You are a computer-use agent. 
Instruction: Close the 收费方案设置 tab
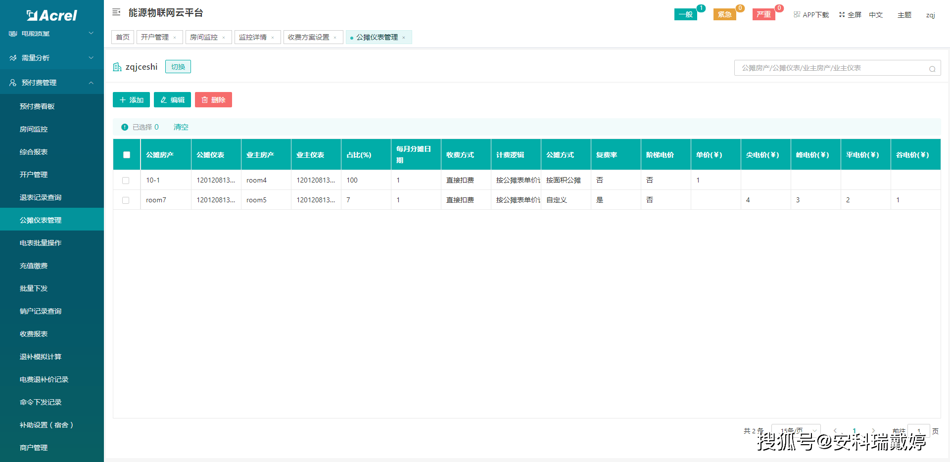(335, 38)
